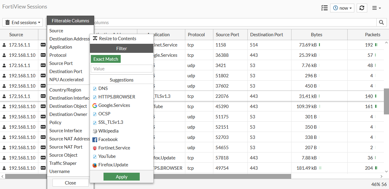This screenshot has height=189, width=389.
Task: Close the Filterable Columns panel
Action: [70, 183]
